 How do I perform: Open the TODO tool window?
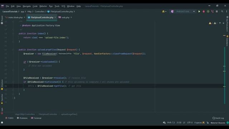tap(9, 118)
